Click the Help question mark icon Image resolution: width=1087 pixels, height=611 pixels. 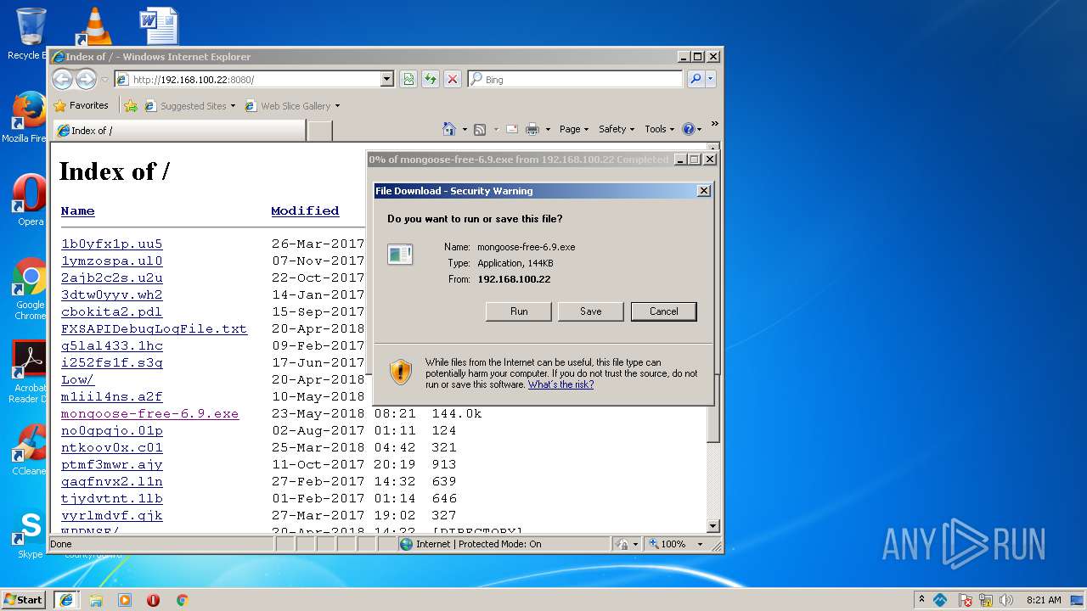click(x=689, y=129)
